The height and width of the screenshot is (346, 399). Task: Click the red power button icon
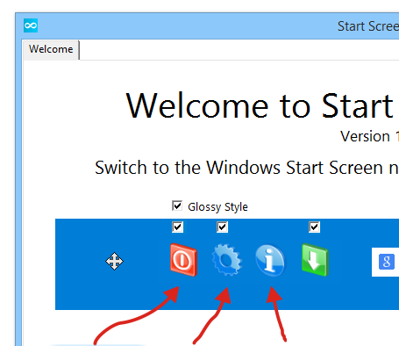[x=183, y=260]
